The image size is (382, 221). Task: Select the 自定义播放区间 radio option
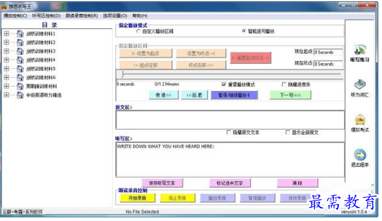138,31
